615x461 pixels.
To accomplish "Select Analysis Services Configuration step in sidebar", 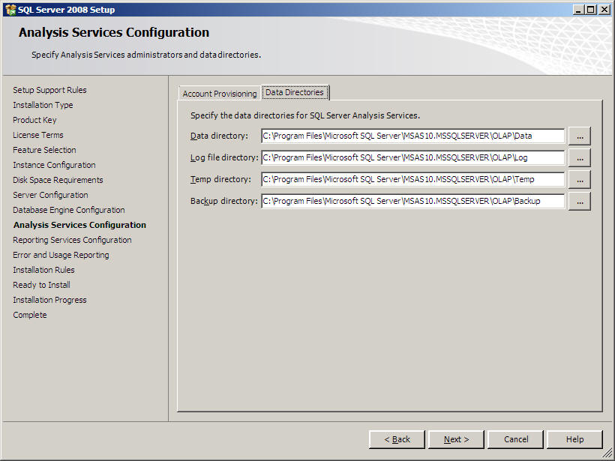I will (79, 225).
